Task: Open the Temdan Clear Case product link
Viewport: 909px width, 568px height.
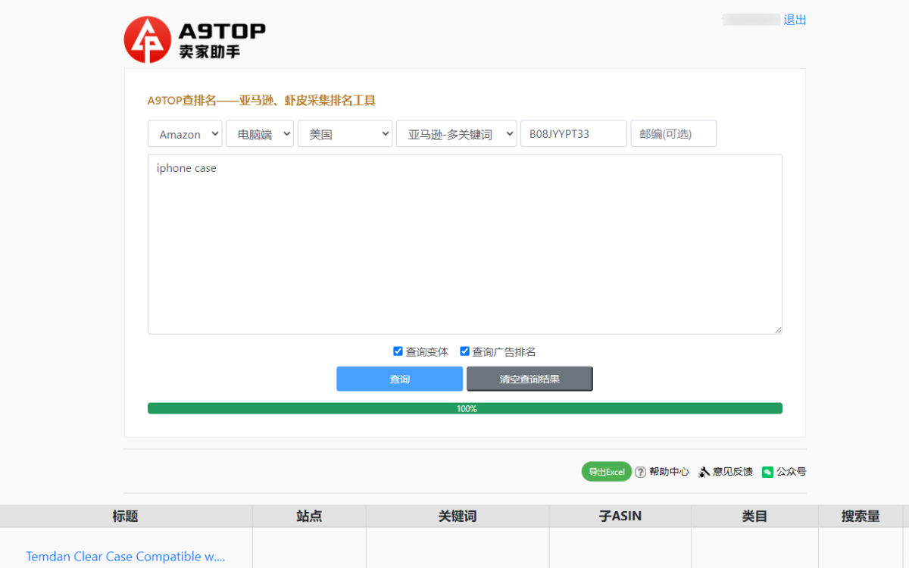Action: click(126, 557)
